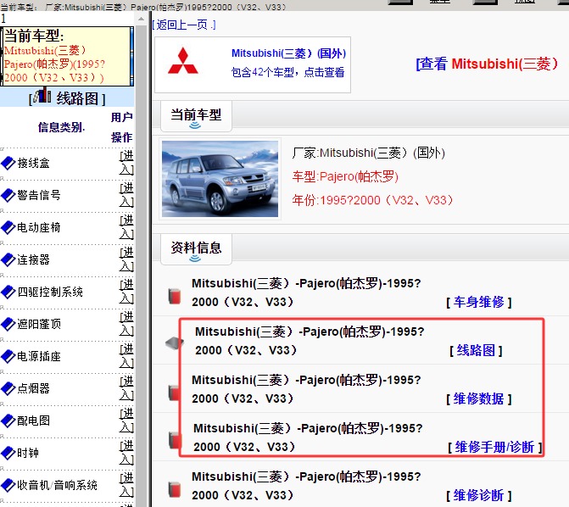Open 进入 link for 遮阳蓬顶

click(x=126, y=324)
